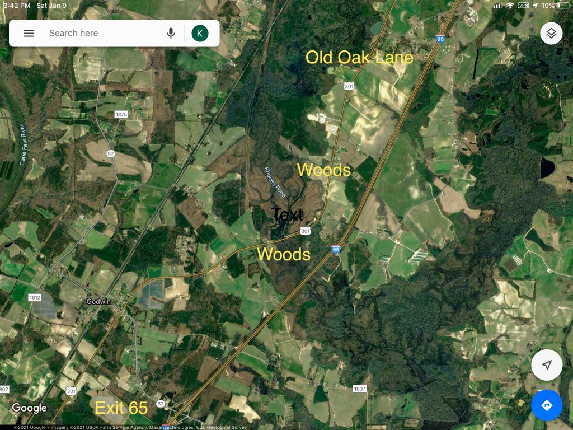Viewport: 573px width, 430px height.
Task: Tap the US 301 shield near Old Oak Lane
Action: pos(349,86)
